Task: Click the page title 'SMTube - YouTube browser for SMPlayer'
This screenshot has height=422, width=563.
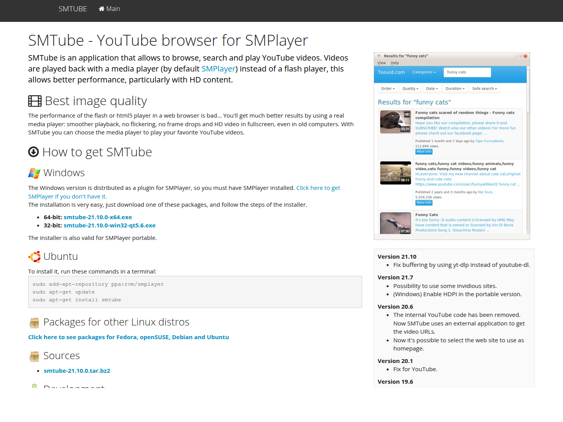Action: coord(168,40)
